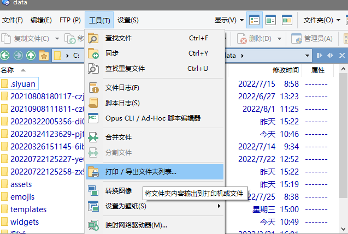Open Opus CLI / Ad-Hoc 脚本编辑器
348x234 pixels.
[x=155, y=118]
